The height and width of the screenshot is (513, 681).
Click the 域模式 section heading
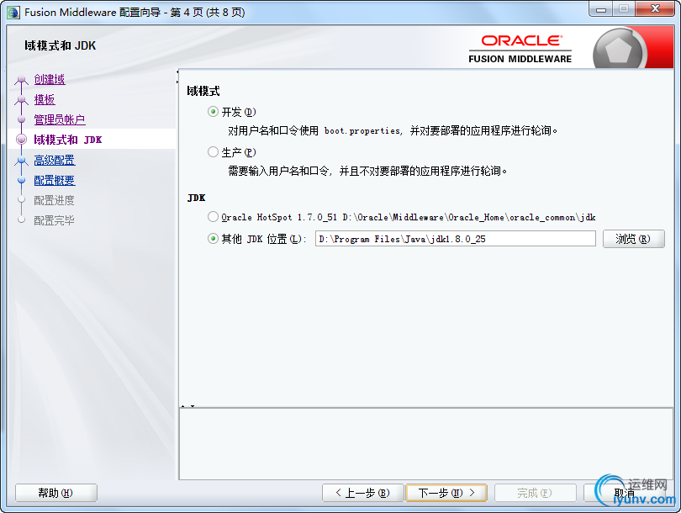point(203,91)
